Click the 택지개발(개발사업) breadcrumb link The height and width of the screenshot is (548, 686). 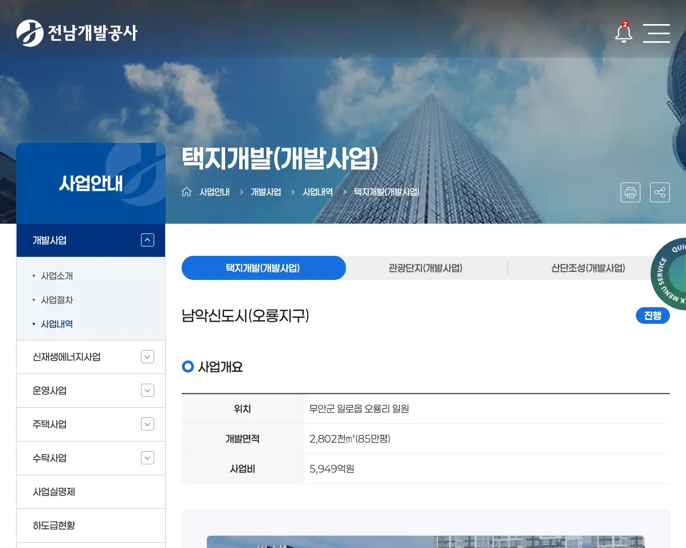pyautogui.click(x=387, y=192)
